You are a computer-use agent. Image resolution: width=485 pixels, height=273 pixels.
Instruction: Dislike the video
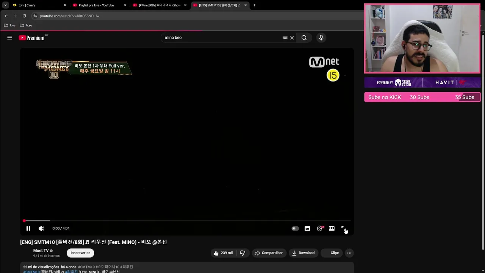coord(242,253)
